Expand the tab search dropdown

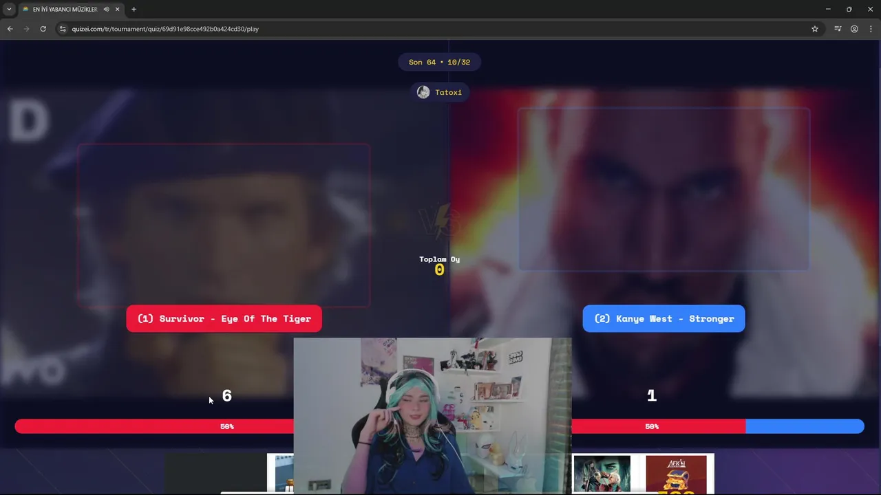click(9, 9)
